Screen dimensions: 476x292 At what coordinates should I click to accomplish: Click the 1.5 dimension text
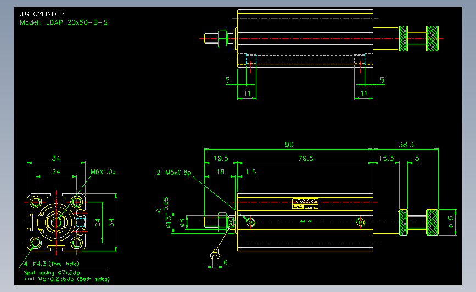tap(250, 172)
